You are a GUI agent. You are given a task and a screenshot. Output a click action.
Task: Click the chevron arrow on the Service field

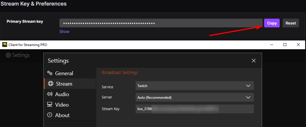coord(248,86)
